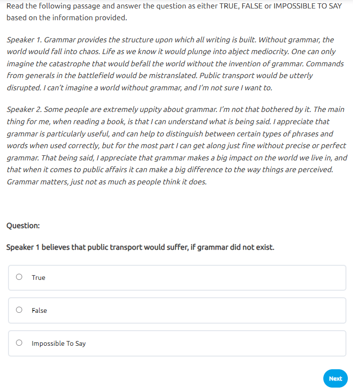Click the "Question:" heading
353x389 pixels.
[x=23, y=226]
